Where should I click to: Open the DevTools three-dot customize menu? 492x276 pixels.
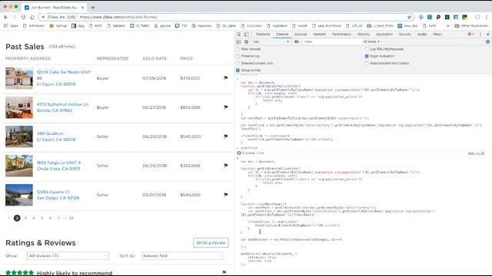pos(480,34)
